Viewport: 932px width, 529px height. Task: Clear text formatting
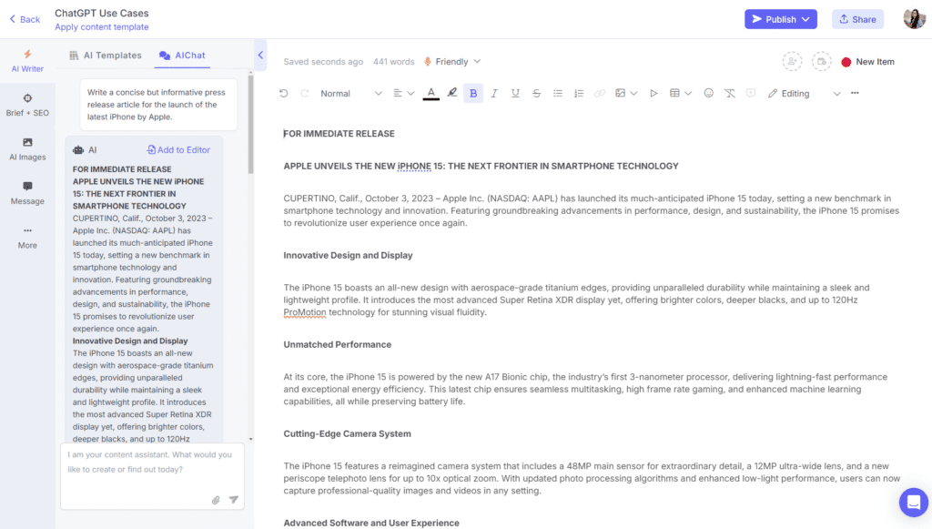[x=729, y=93]
